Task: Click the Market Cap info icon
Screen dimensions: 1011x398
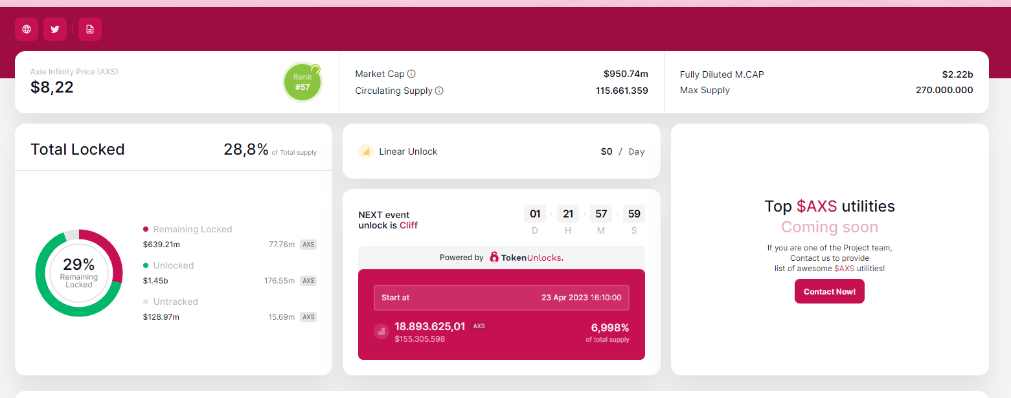Action: pos(411,74)
